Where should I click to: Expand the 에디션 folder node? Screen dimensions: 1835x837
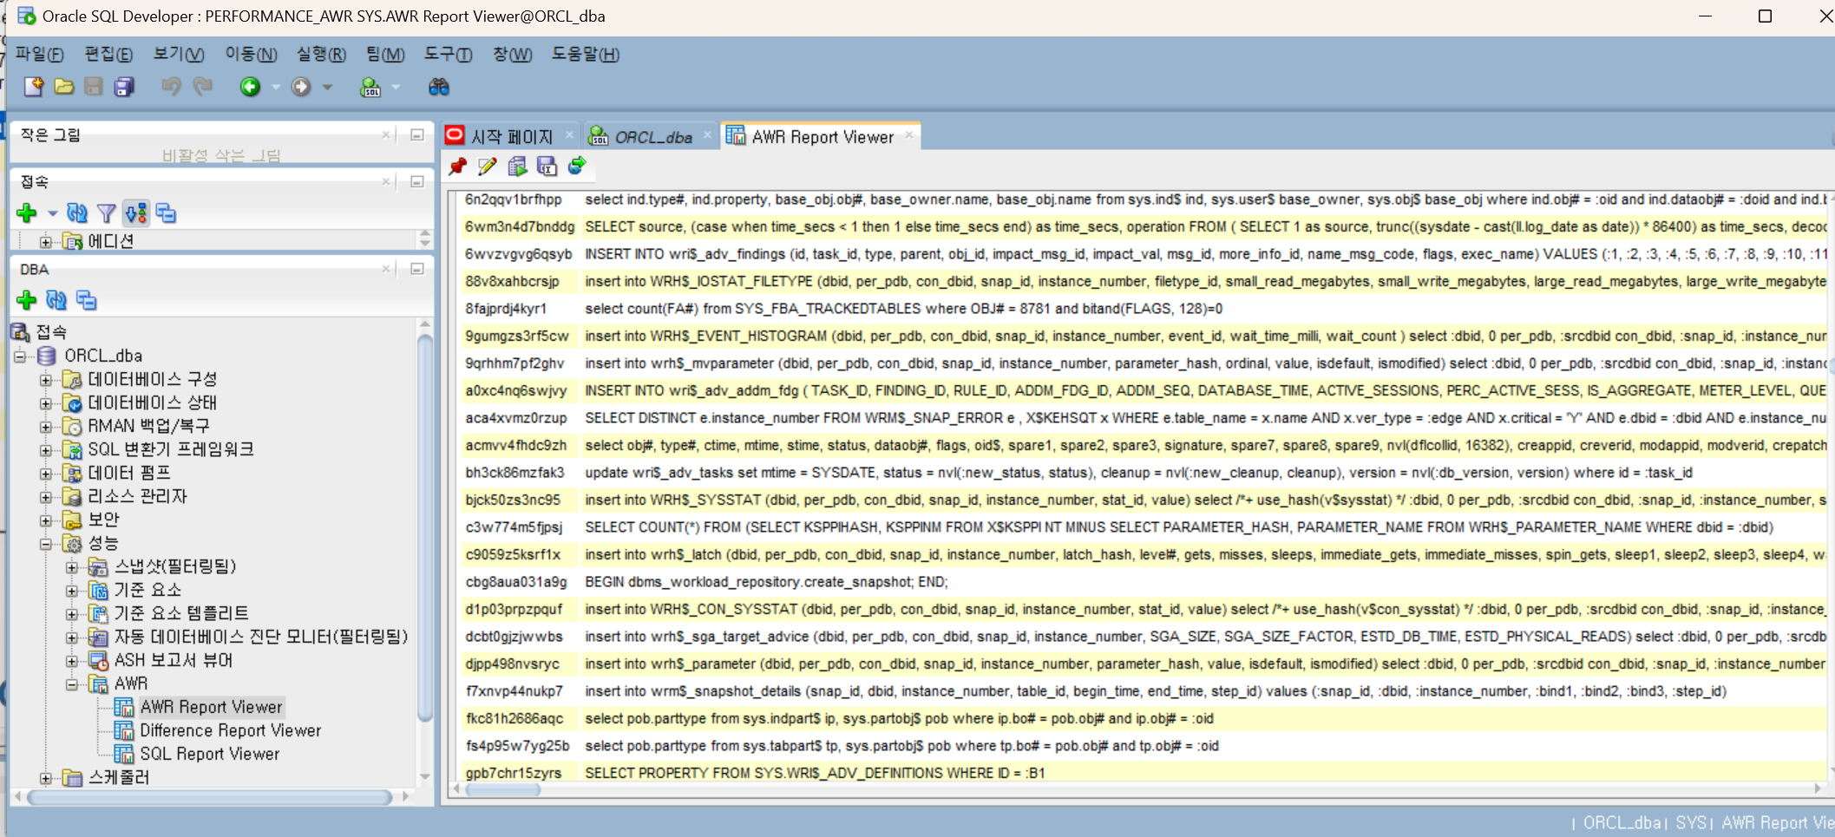pos(46,241)
